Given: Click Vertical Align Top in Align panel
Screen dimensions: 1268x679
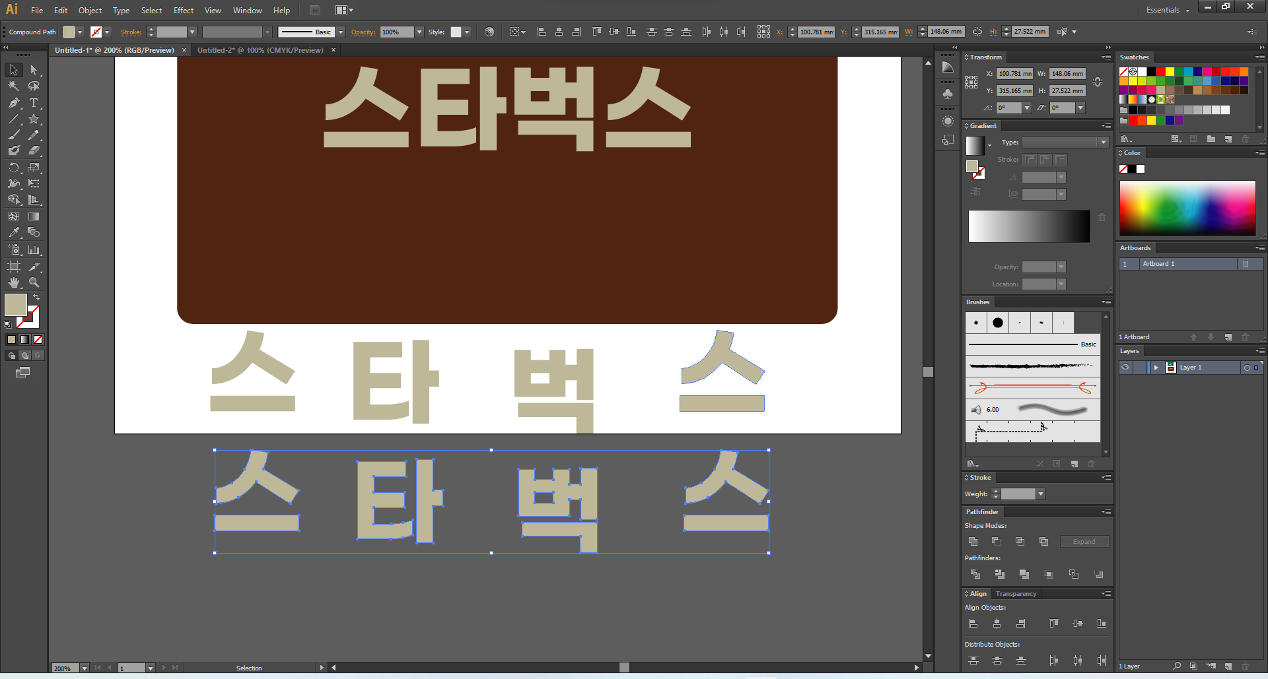Looking at the screenshot, I should [1054, 624].
